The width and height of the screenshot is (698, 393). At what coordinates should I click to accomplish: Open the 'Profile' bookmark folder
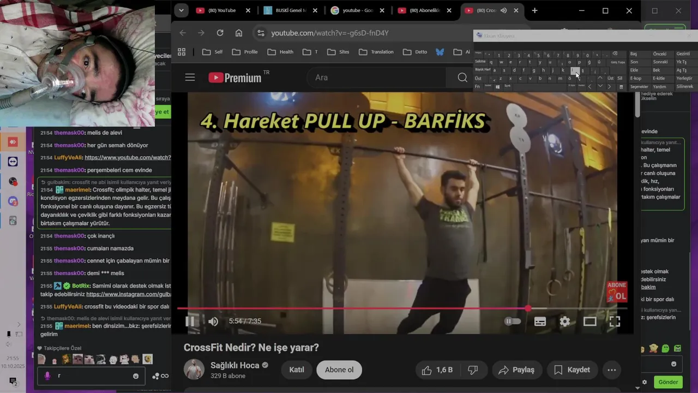[245, 52]
